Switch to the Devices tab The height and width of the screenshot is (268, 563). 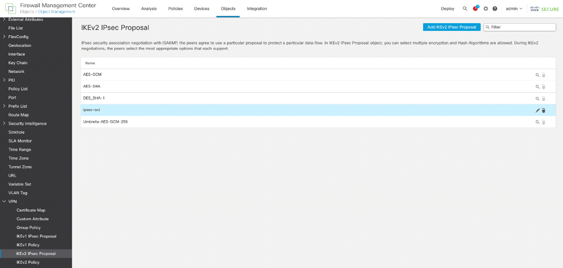[x=202, y=9]
